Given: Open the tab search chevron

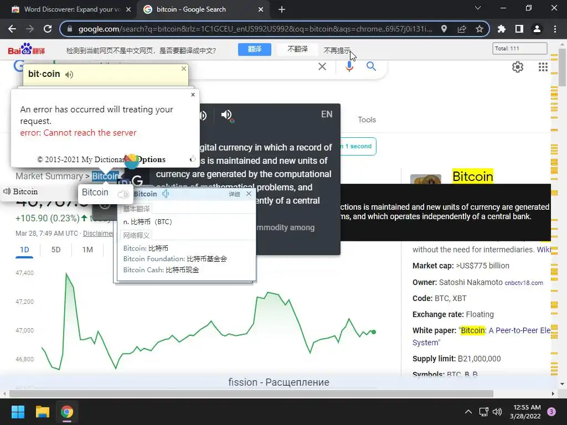Looking at the screenshot, I should click(x=478, y=8).
